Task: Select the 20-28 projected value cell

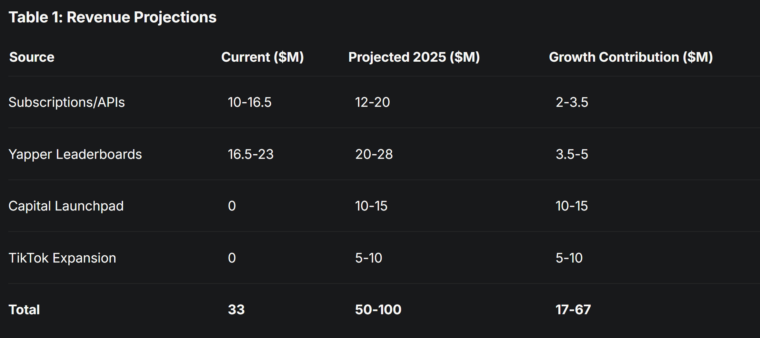Action: click(374, 154)
